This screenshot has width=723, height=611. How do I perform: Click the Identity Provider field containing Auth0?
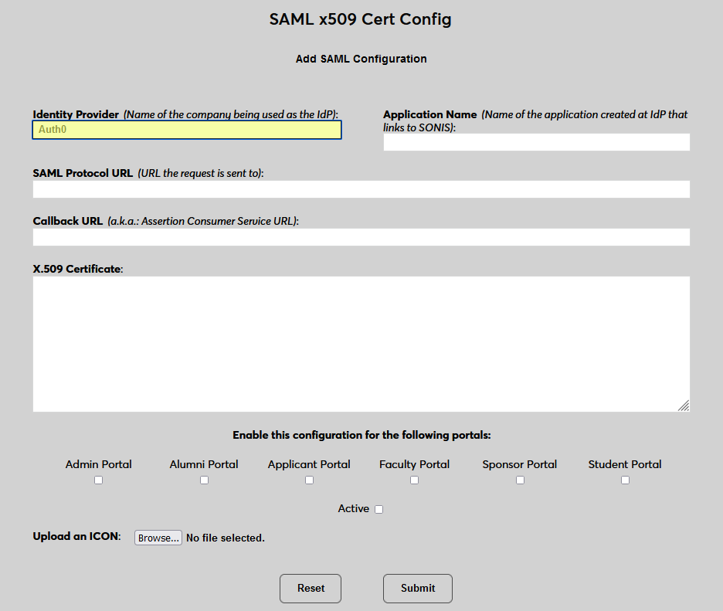point(186,130)
